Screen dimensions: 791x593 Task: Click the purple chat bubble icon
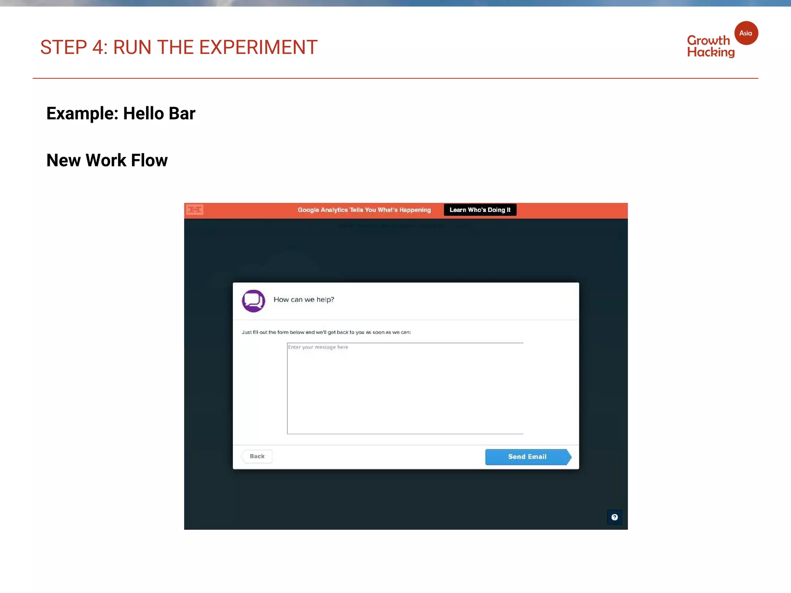253,301
